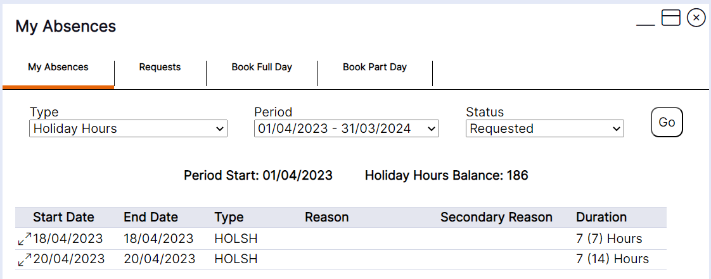Open the Book Part Day tab
711x279 pixels.
point(375,67)
